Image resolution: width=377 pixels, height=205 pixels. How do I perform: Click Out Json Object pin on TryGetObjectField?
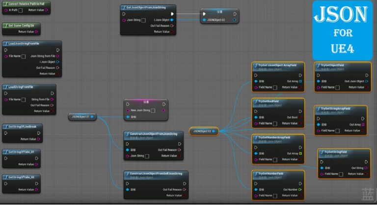point(366,81)
